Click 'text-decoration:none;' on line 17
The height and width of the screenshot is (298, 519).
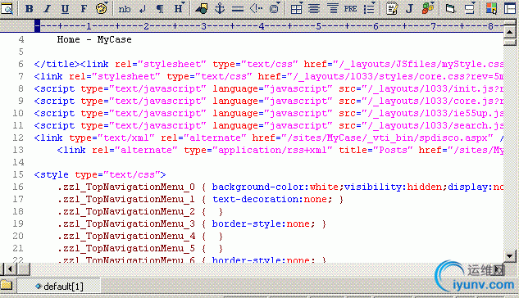tap(272, 199)
